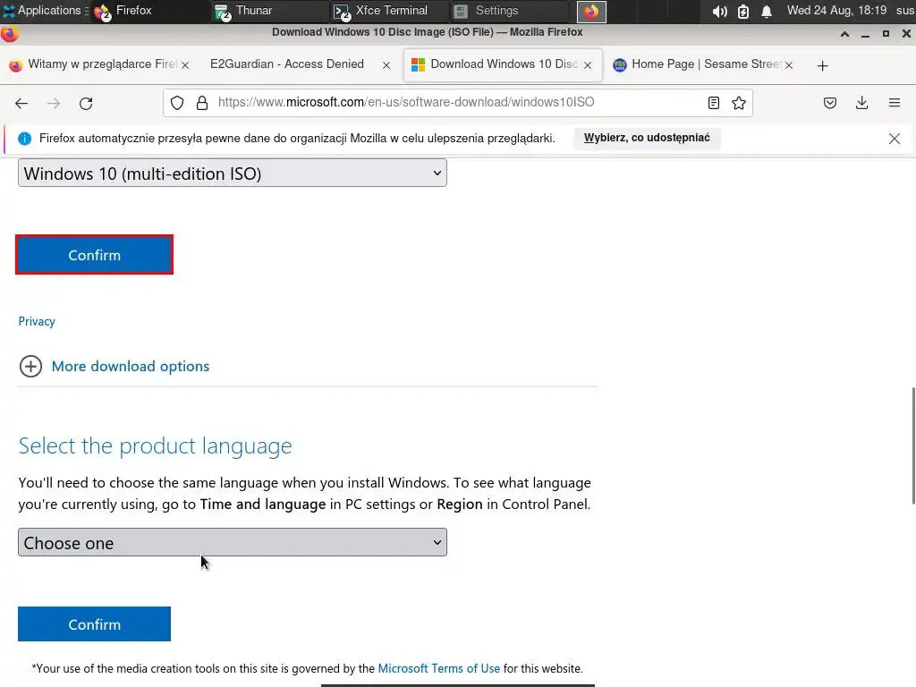Click the edition Confirm button
This screenshot has height=687, width=916.
coord(94,255)
